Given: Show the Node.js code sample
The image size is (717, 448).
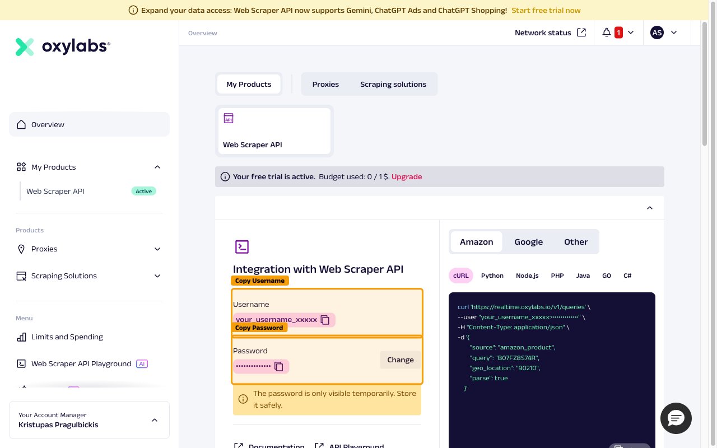Looking at the screenshot, I should [527, 276].
